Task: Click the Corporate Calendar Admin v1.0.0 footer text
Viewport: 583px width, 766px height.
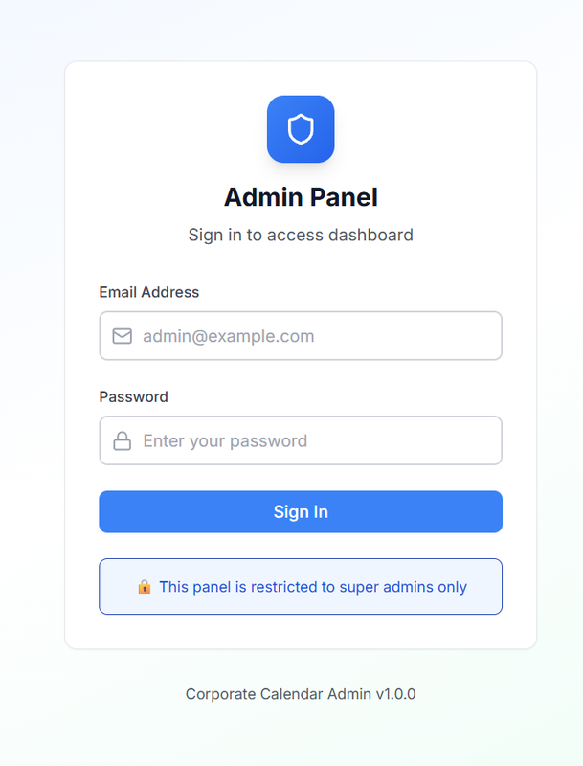Action: click(301, 693)
